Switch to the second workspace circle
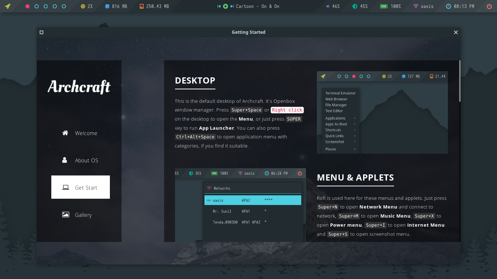The width and height of the screenshot is (497, 279). tap(36, 6)
